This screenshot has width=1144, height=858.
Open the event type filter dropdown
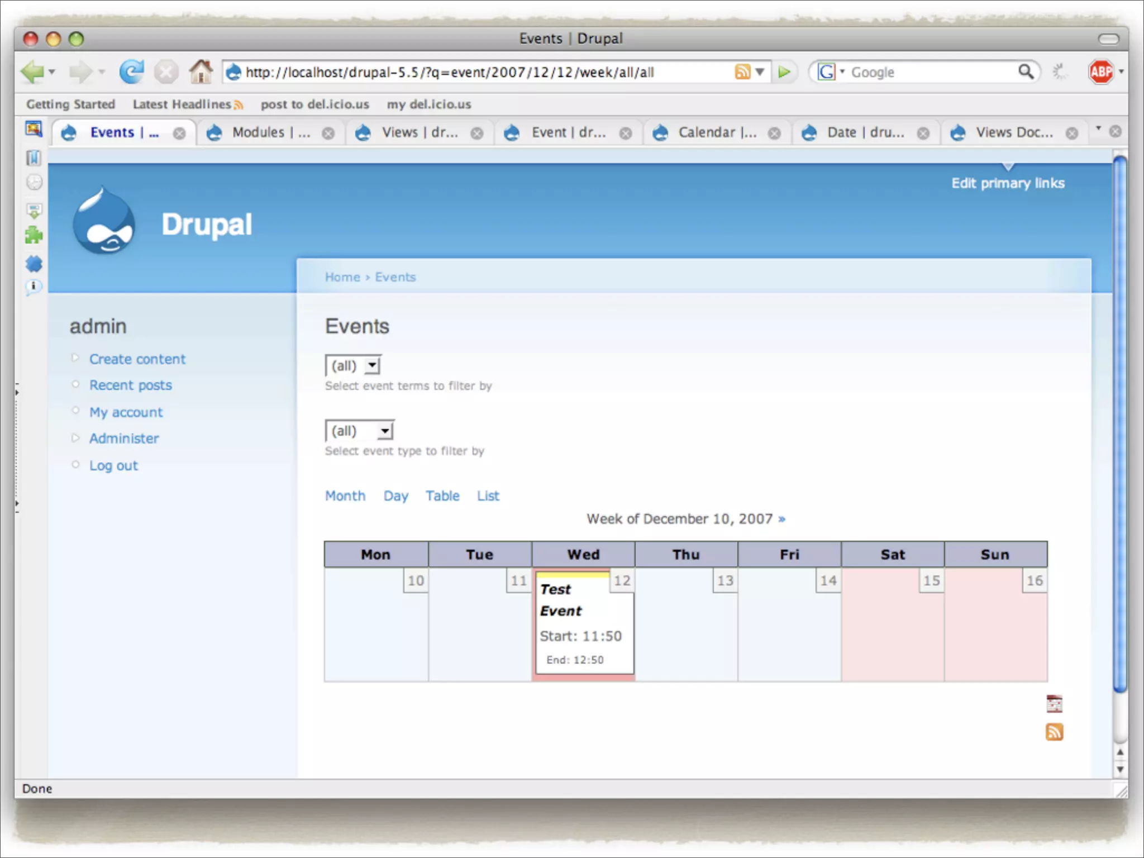click(360, 431)
